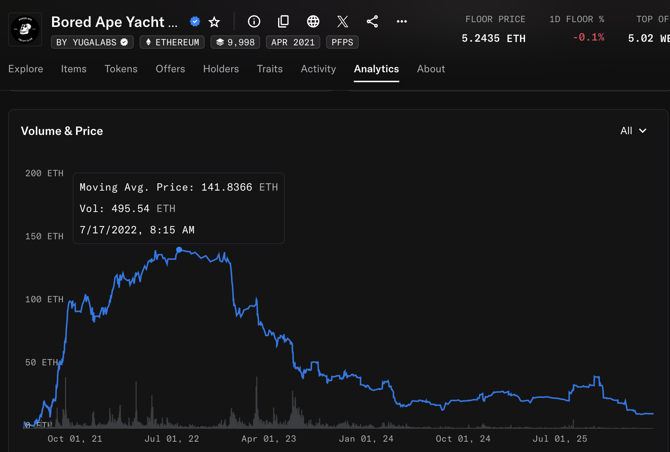Click the 5.2435 ETH floor price value
This screenshot has height=452, width=670.
493,38
